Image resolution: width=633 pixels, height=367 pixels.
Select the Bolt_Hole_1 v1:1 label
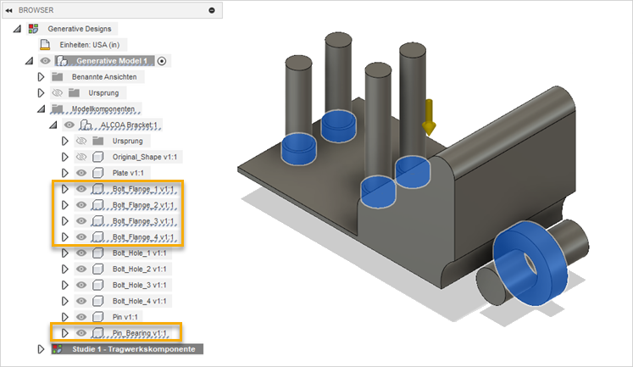(139, 253)
